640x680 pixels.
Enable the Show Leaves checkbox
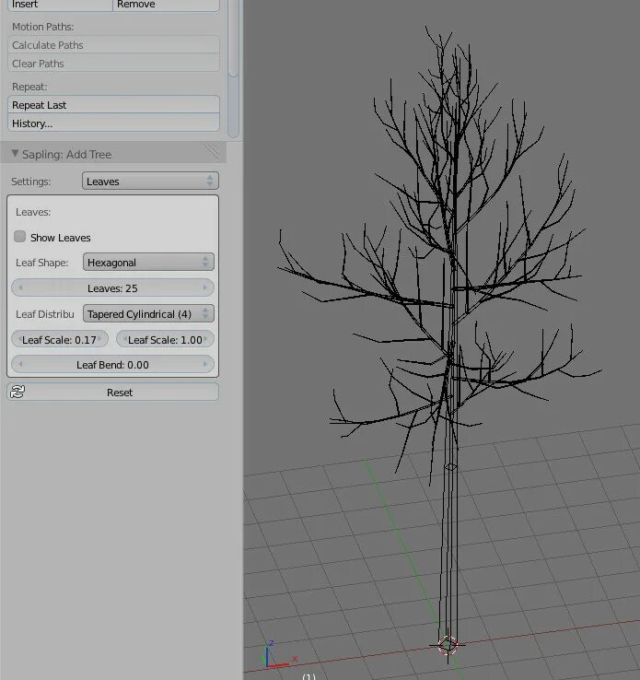click(x=19, y=237)
